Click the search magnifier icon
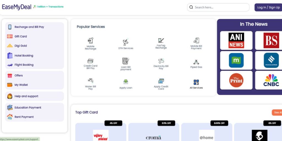The width and height of the screenshot is (282, 141). point(191,7)
